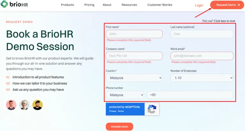
Task: Click the 'Book a BrioHR Demo Session' title
Action: coord(40,40)
